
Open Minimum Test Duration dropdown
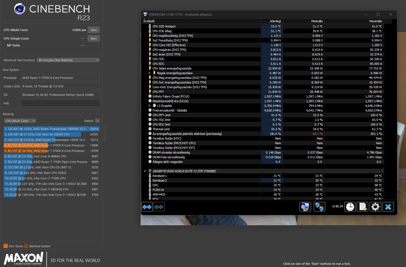coord(68,60)
